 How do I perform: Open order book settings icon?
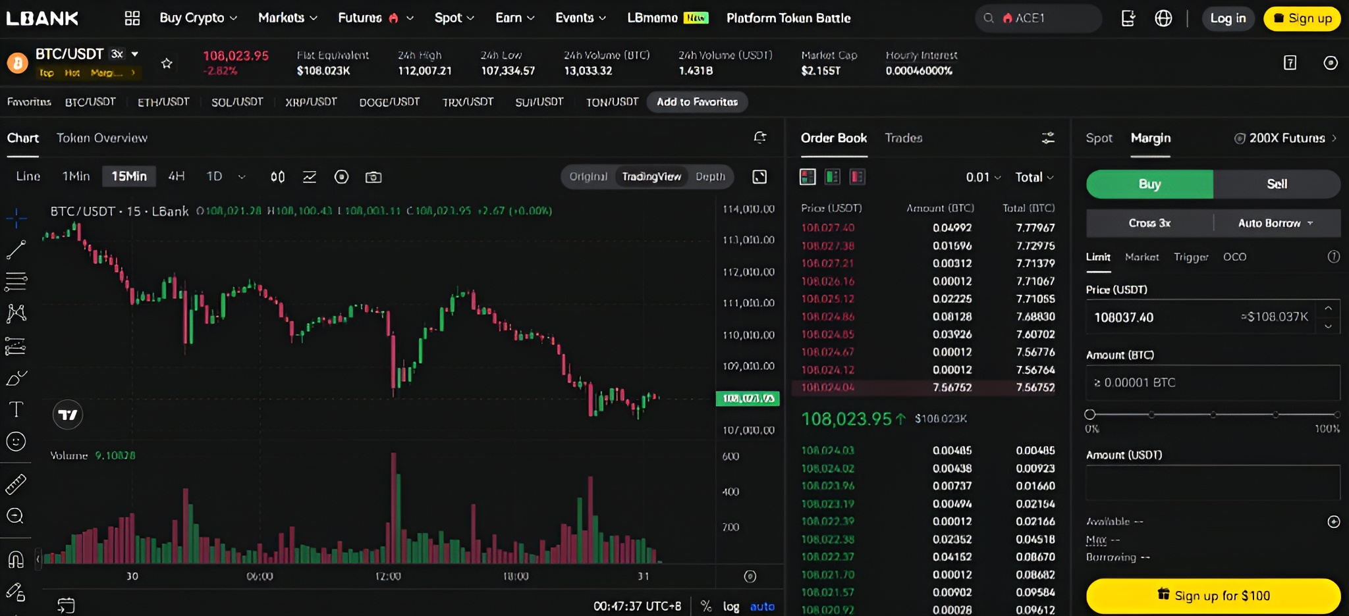(1047, 138)
